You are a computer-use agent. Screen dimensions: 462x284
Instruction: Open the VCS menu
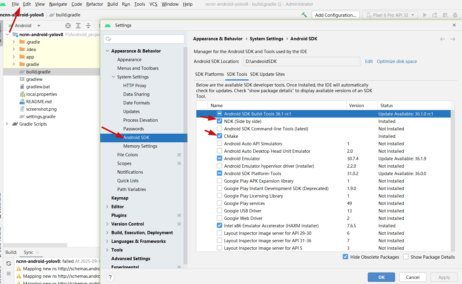point(153,4)
